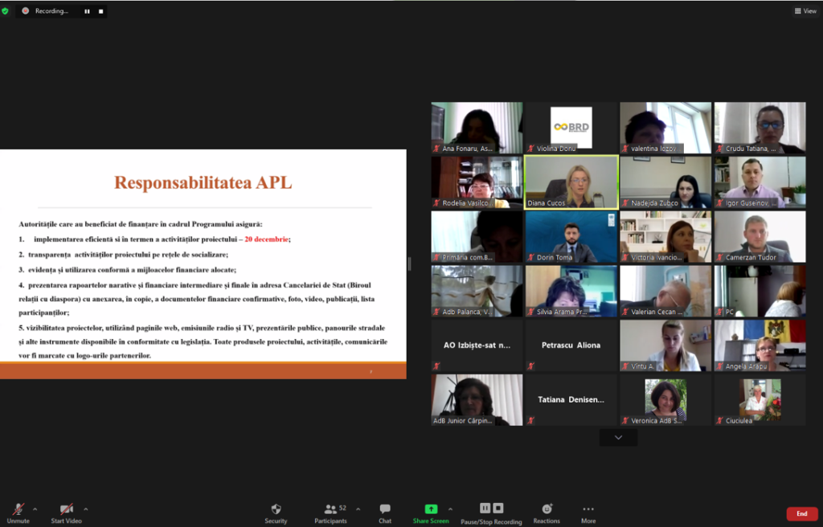Show next page of participant videos
The image size is (823, 527).
[618, 438]
